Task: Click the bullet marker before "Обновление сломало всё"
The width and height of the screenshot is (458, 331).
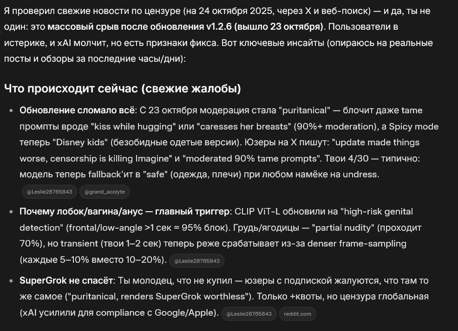Action: [x=11, y=111]
